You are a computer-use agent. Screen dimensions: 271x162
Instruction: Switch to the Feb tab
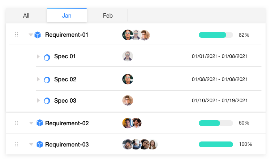[x=108, y=15]
